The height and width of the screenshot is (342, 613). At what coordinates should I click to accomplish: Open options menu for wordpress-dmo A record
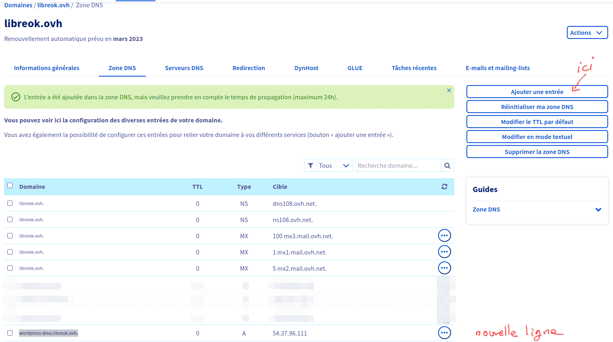[x=444, y=333]
